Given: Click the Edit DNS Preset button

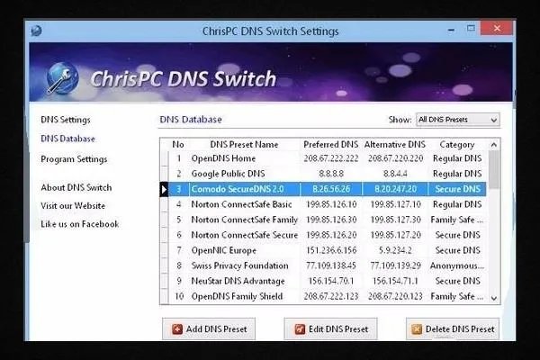Looking at the screenshot, I should 330,329.
